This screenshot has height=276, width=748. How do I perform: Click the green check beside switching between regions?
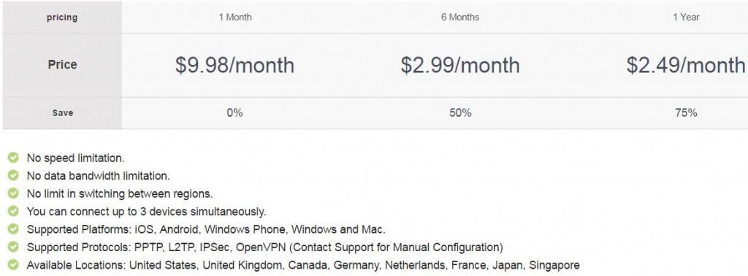13,193
